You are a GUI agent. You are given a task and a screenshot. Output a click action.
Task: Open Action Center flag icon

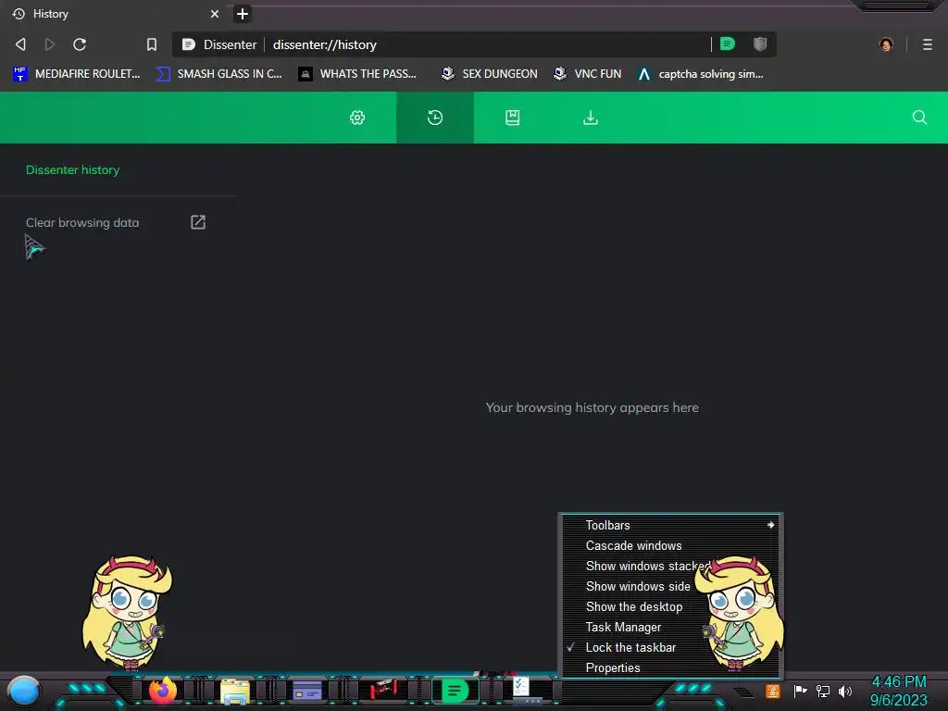point(801,691)
